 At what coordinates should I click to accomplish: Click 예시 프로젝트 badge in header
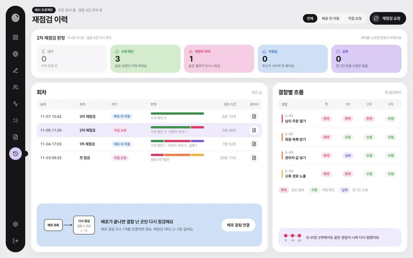(44, 10)
